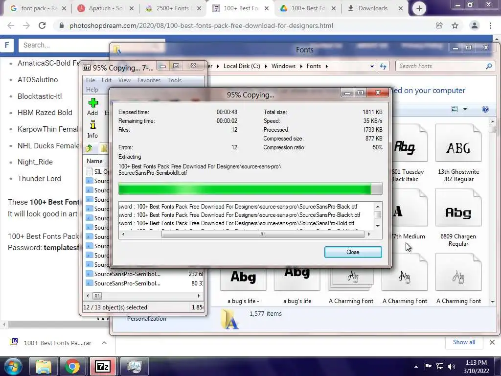Viewport: 501px width, 376px height.
Task: Open Chrome profile avatar
Action: point(475,25)
